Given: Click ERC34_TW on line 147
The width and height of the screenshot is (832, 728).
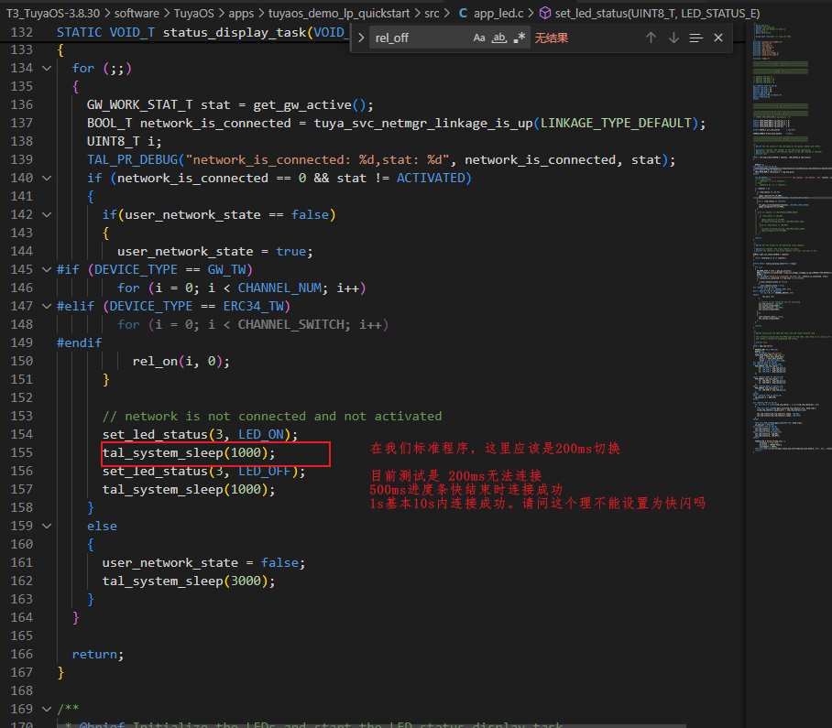Looking at the screenshot, I should click(x=254, y=306).
